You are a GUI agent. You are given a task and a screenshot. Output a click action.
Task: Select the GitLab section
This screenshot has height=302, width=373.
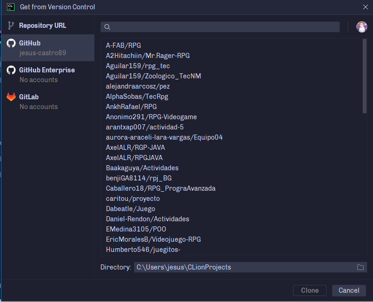click(48, 102)
